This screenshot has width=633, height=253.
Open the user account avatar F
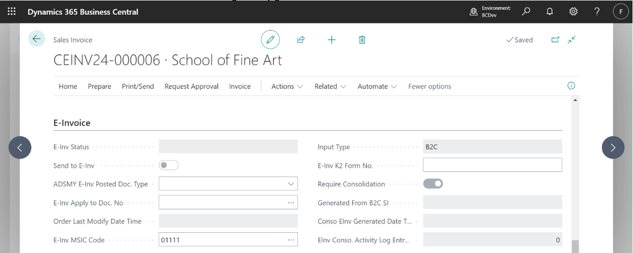click(x=621, y=11)
